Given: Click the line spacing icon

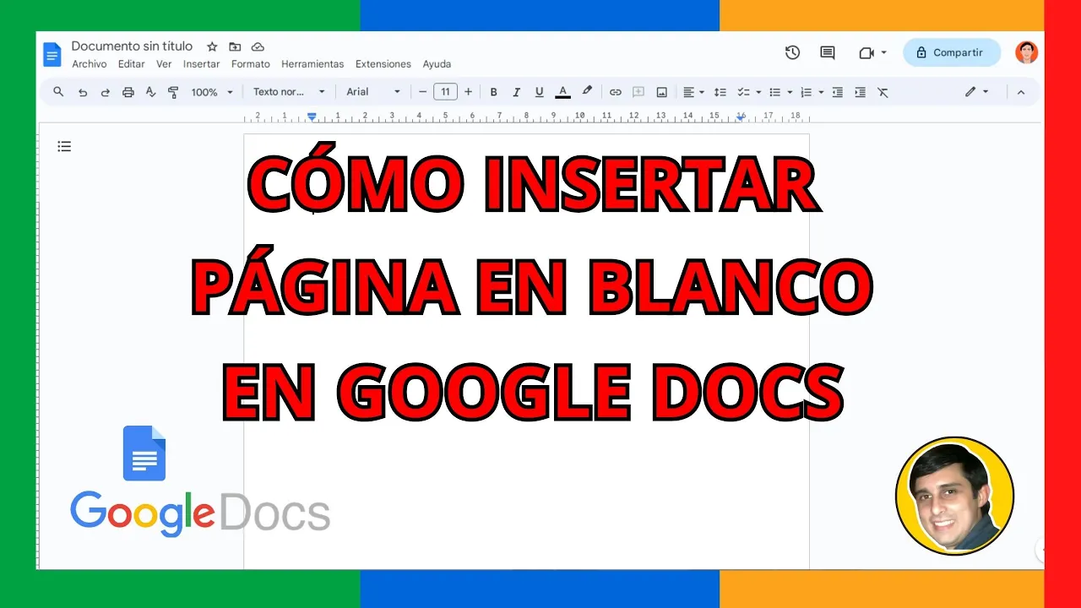Looking at the screenshot, I should point(720,92).
